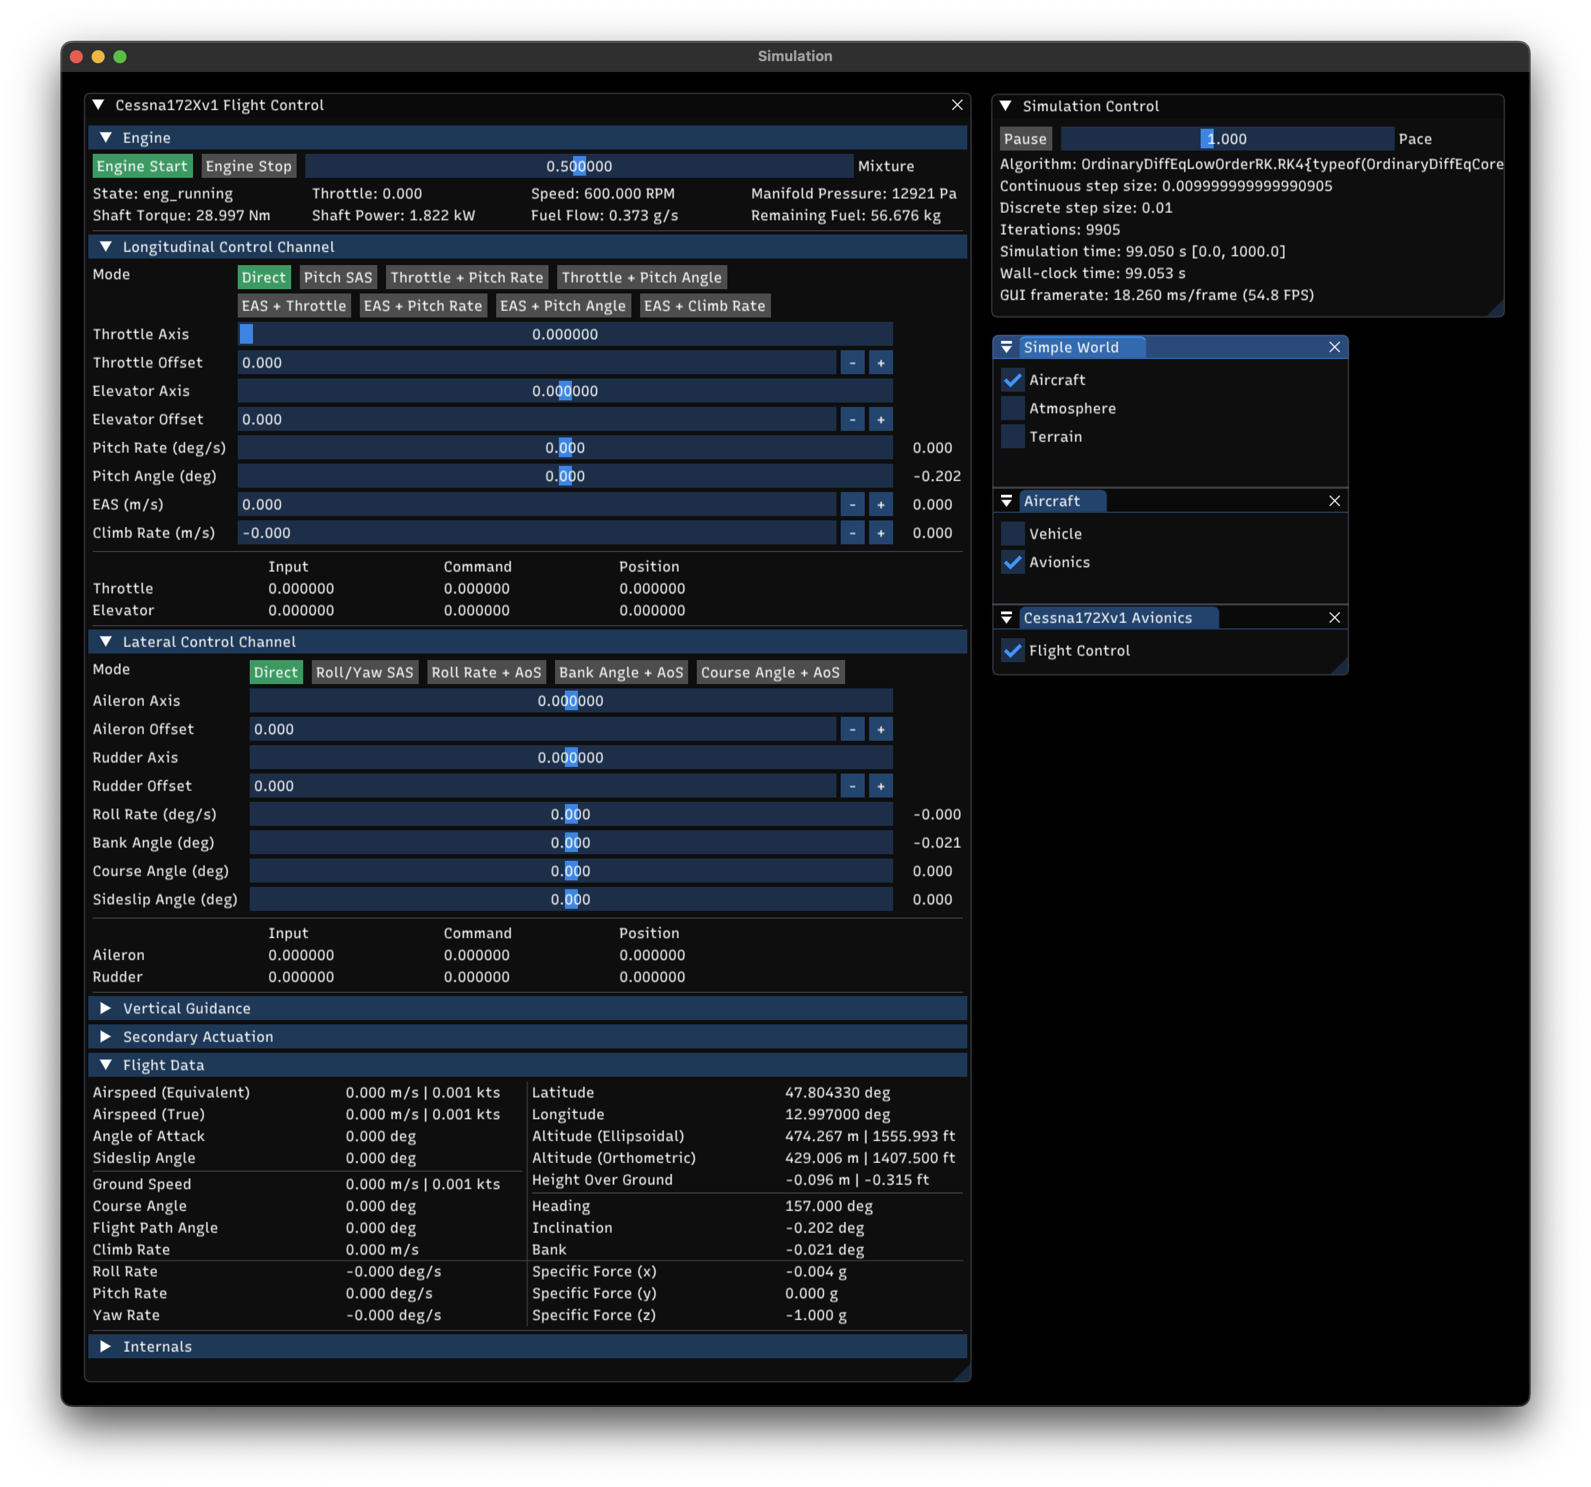This screenshot has width=1591, height=1487.
Task: Enable the Terrain checkbox
Action: (x=1013, y=436)
